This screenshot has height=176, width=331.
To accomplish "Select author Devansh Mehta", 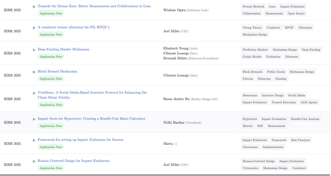I will point(175,58).
